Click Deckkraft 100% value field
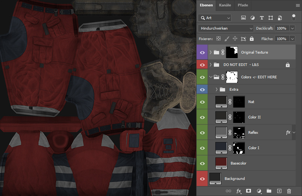 [x=282, y=28]
